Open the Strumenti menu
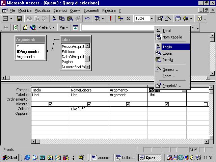Image resolution: width=216 pixels, height=162 pixels. click(x=91, y=10)
